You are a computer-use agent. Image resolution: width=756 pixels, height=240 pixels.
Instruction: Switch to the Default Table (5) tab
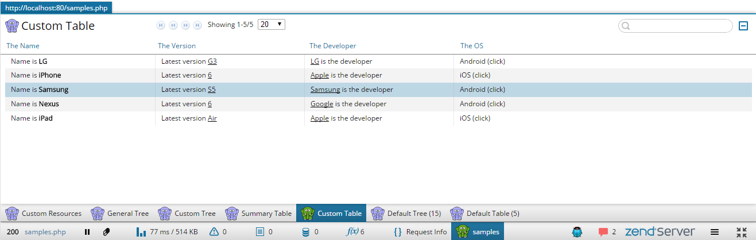click(485, 213)
